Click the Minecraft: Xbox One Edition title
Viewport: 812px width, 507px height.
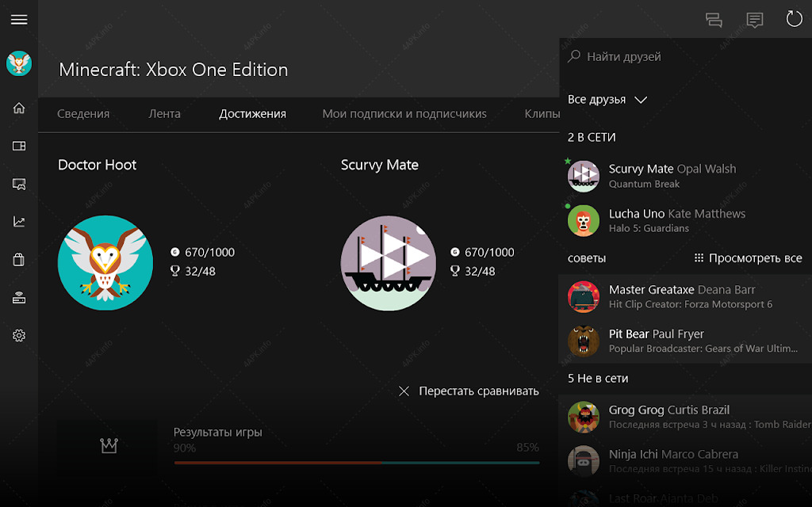pyautogui.click(x=174, y=70)
